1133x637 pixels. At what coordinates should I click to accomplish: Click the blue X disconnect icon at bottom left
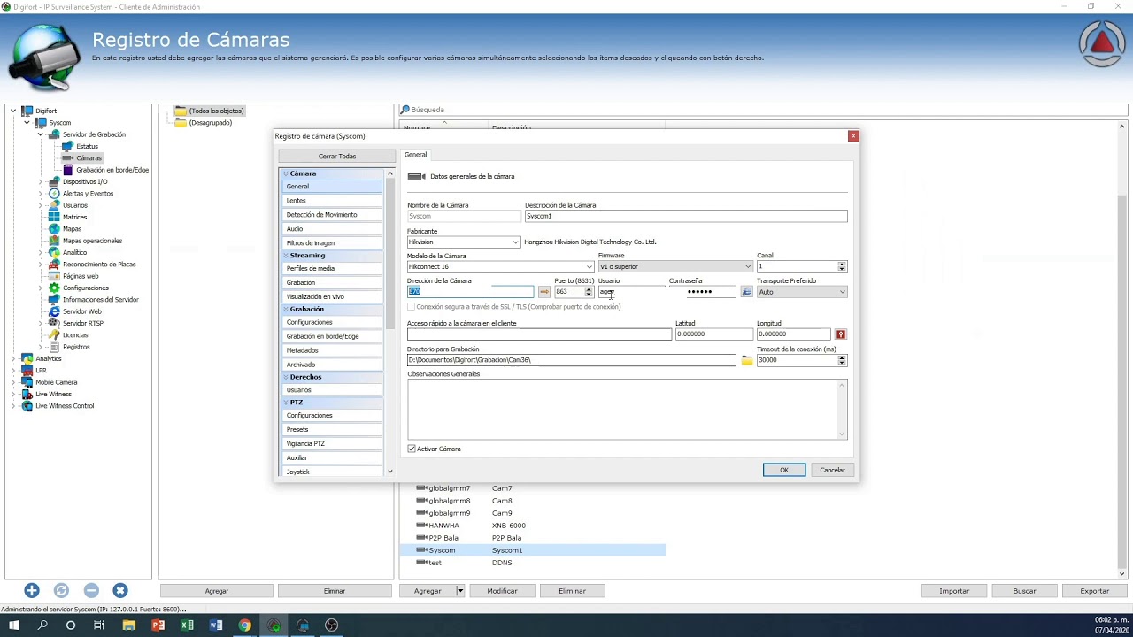click(120, 590)
